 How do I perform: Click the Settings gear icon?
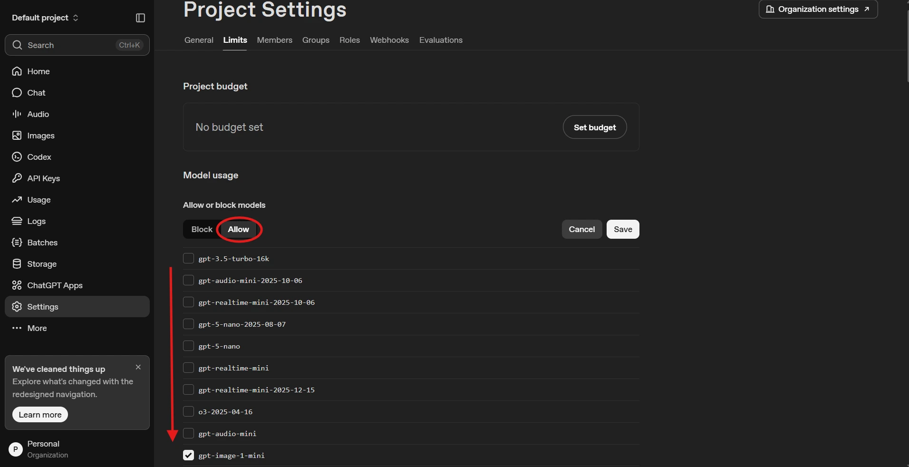tap(17, 307)
